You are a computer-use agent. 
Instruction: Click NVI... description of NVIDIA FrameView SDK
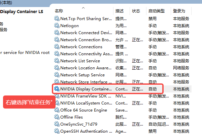(x=121, y=96)
